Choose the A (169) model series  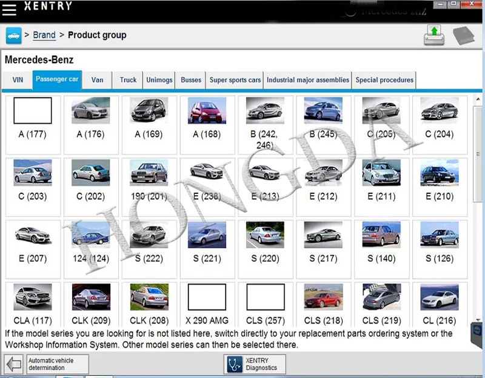tap(149, 125)
